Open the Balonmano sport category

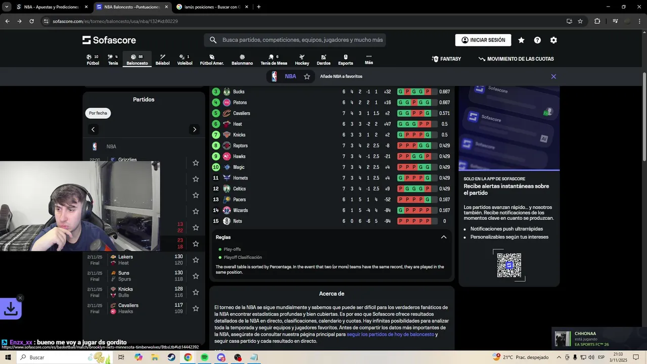pos(242,60)
